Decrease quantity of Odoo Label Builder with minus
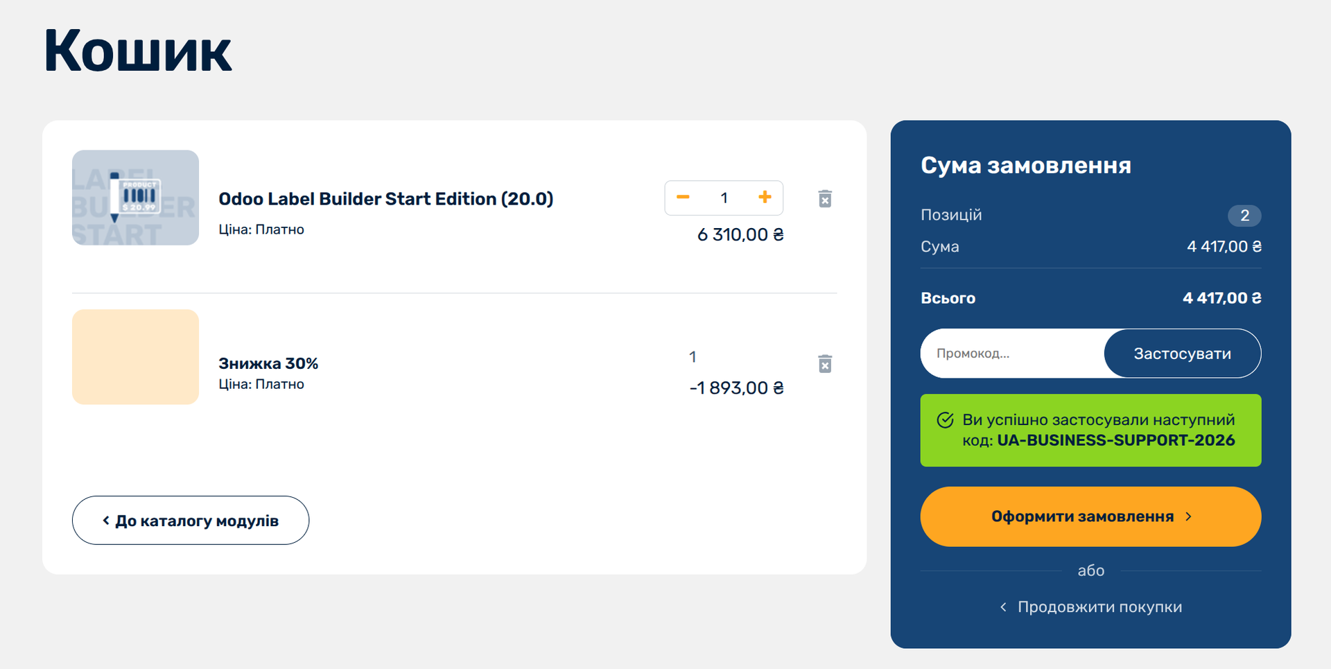The width and height of the screenshot is (1331, 669). [683, 198]
